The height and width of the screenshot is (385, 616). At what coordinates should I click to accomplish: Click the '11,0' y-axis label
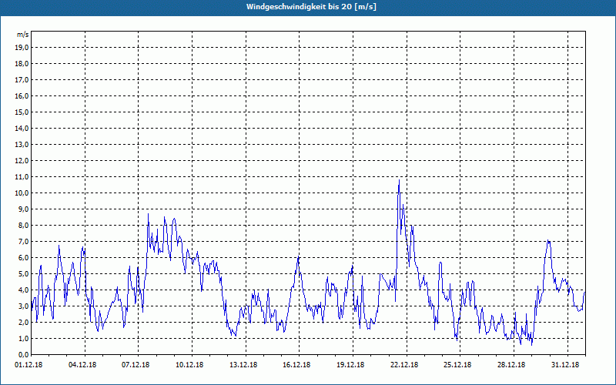click(x=22, y=177)
